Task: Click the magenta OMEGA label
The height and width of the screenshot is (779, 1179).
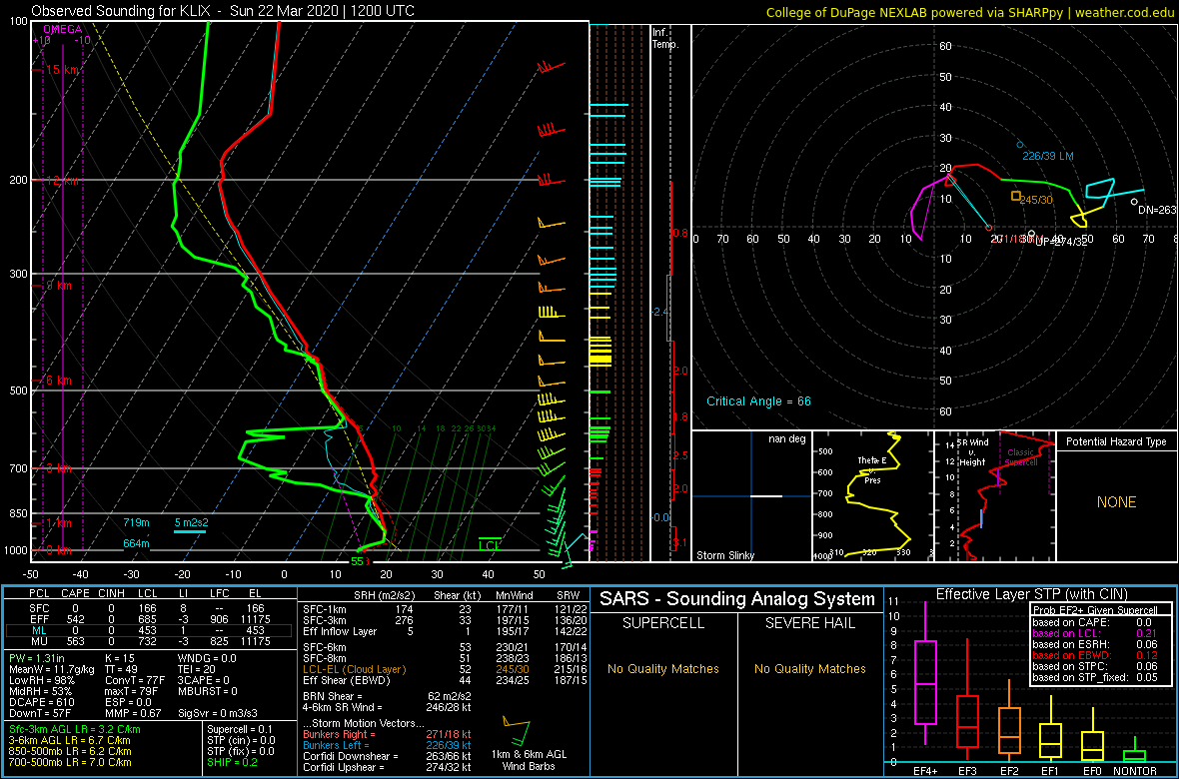Action: point(60,30)
